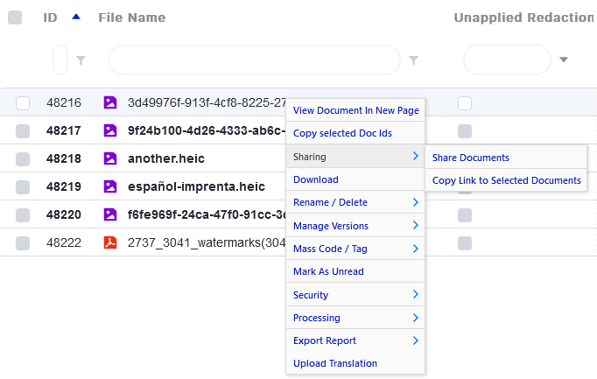597x379 pixels.
Task: Sort by the Unapplied Redaction column header
Action: tap(523, 18)
